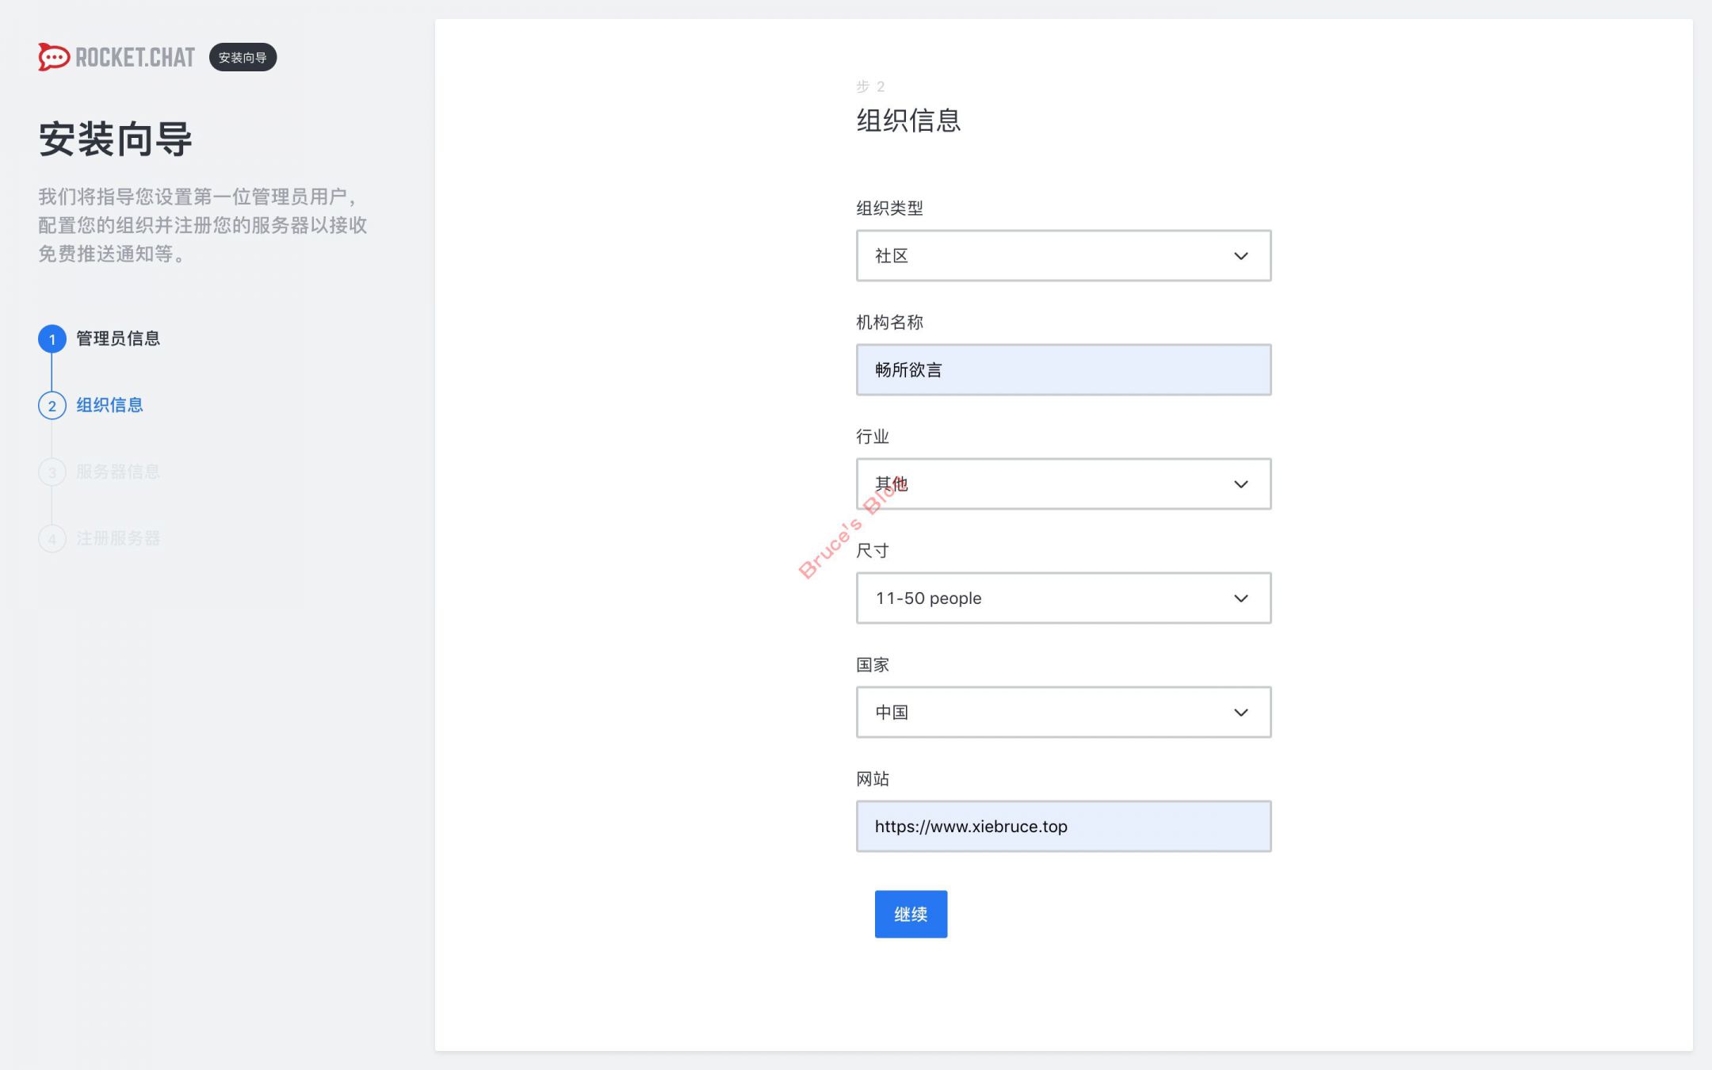Open 注册服务器 step label in sidebar
Screen dimensions: 1712x1070
pyautogui.click(x=118, y=538)
